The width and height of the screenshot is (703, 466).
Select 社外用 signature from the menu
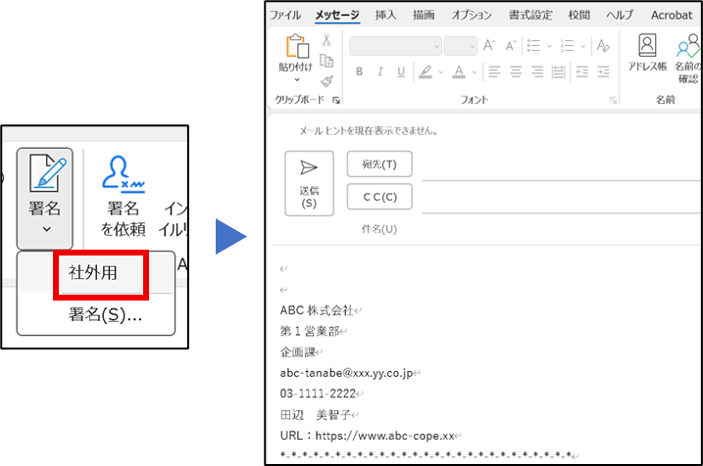coord(93,273)
